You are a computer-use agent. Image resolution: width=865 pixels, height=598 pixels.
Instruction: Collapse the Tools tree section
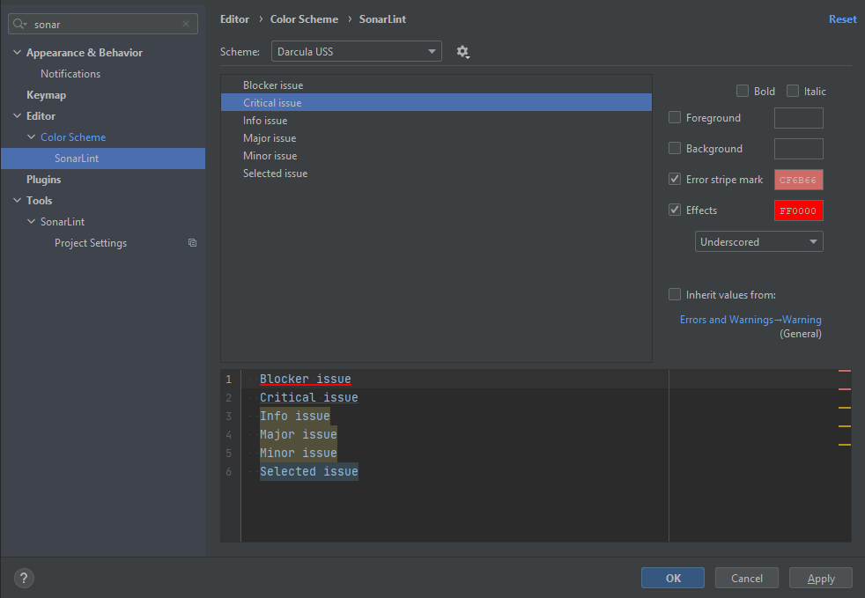(x=17, y=201)
